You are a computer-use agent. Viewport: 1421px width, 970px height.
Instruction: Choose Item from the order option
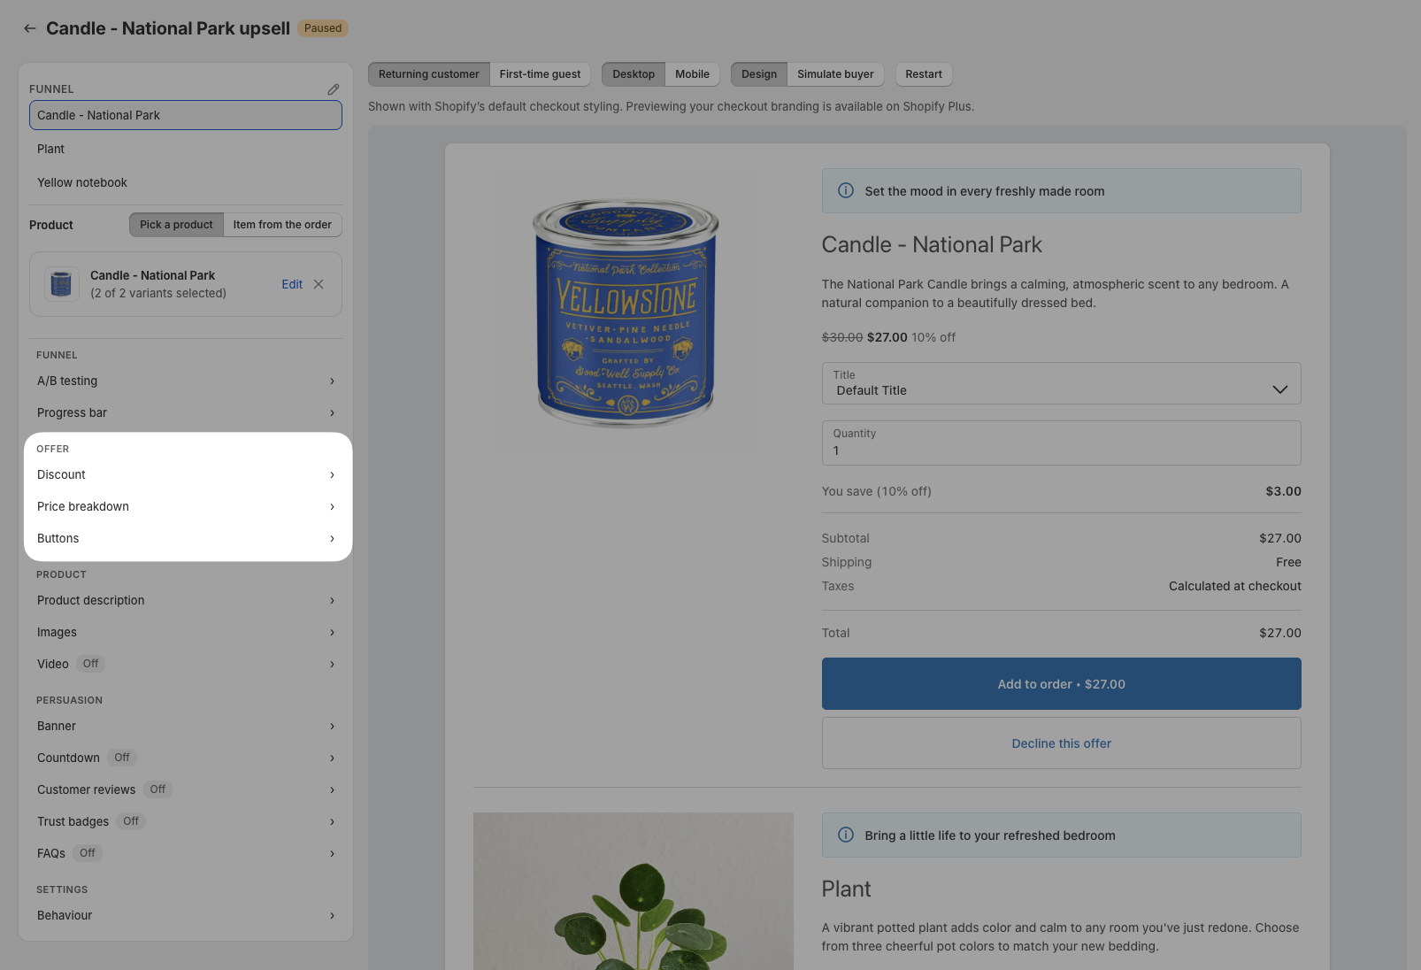[282, 225]
